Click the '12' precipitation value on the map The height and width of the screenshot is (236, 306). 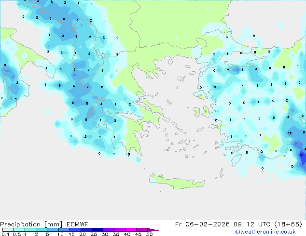(x=290, y=133)
